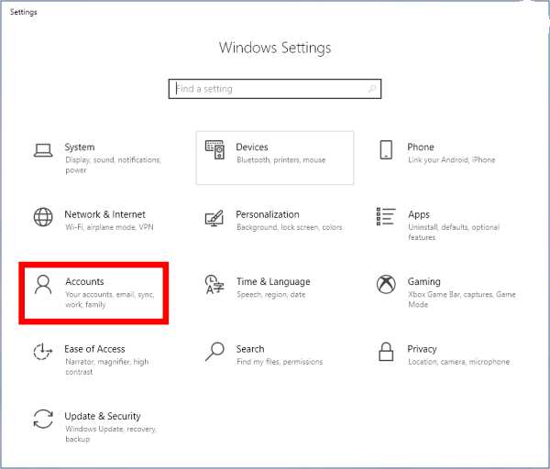Screen dimensions: 550x469
Task: Click the Gaming Xbox icon
Action: 386,284
